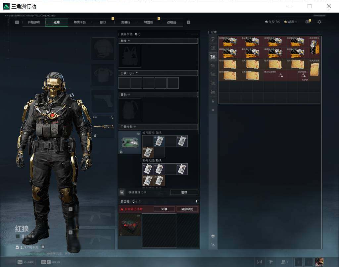339x267 pixels.
Task: Open the player avatar in the bottom-right corner
Action: click(x=319, y=262)
